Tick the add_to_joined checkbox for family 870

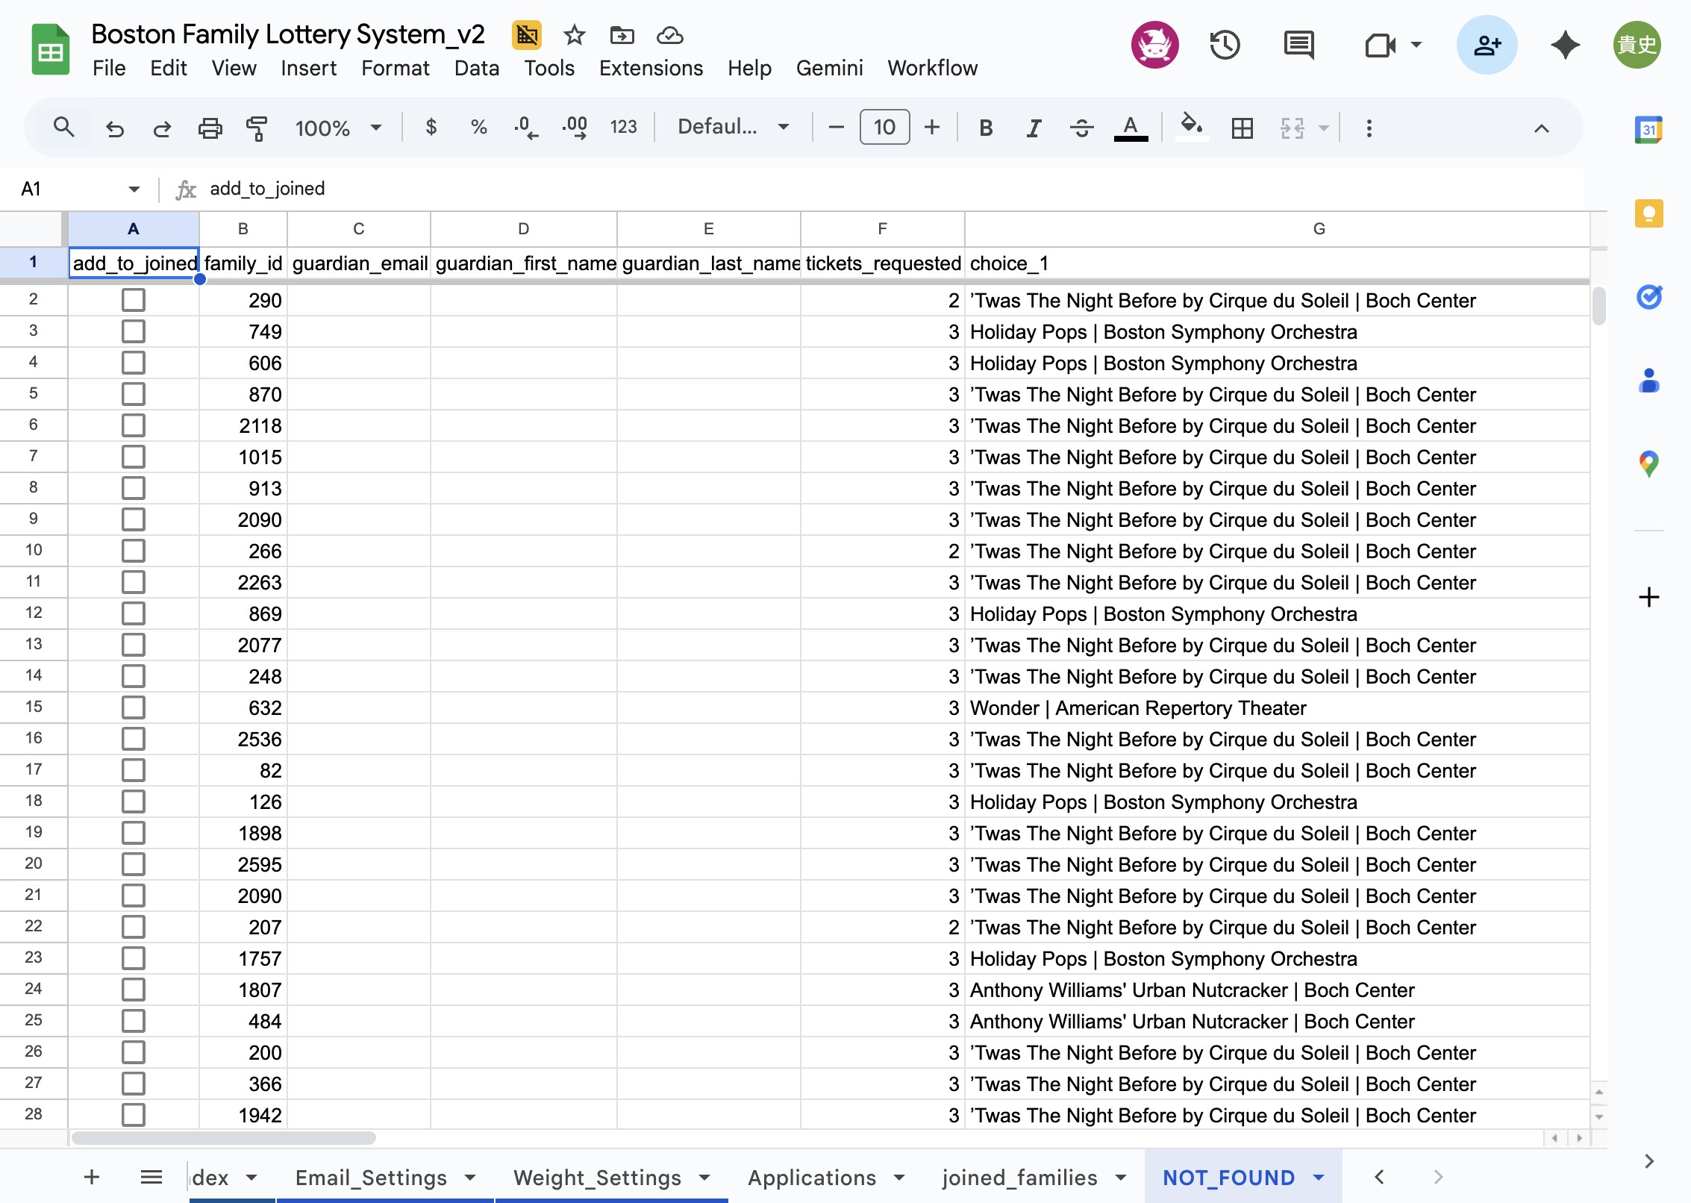134,394
